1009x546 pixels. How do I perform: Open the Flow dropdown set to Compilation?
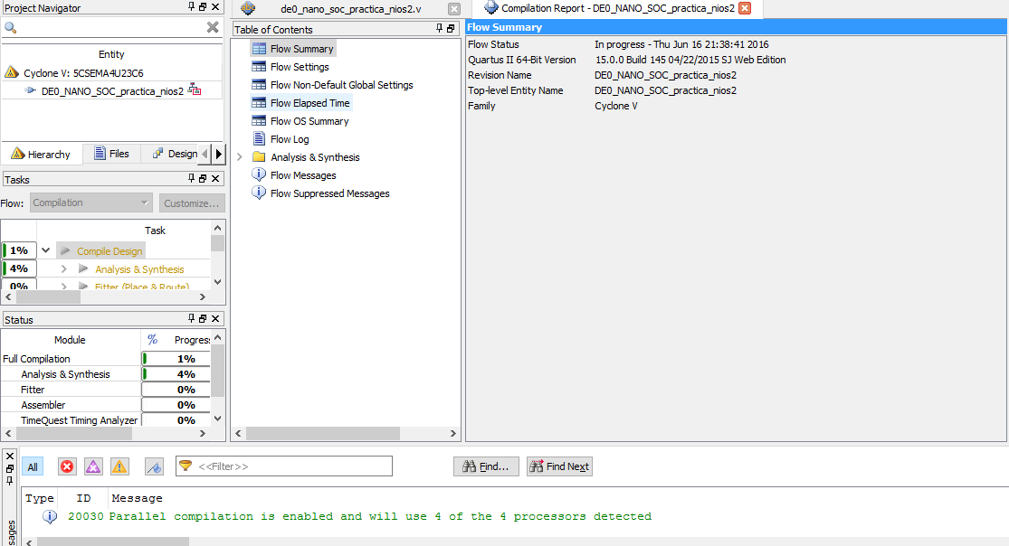coord(91,202)
